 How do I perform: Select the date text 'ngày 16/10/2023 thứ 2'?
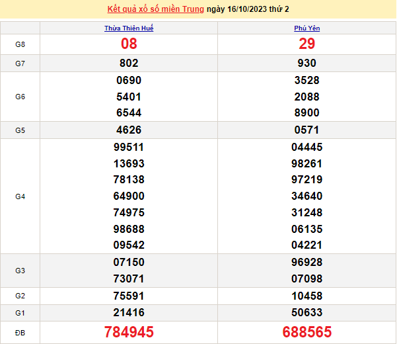tap(248, 9)
